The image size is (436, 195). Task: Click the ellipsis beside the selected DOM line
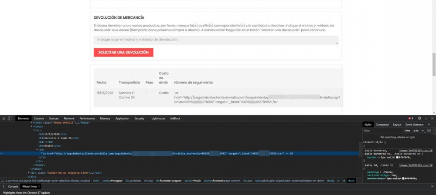tap(2, 153)
